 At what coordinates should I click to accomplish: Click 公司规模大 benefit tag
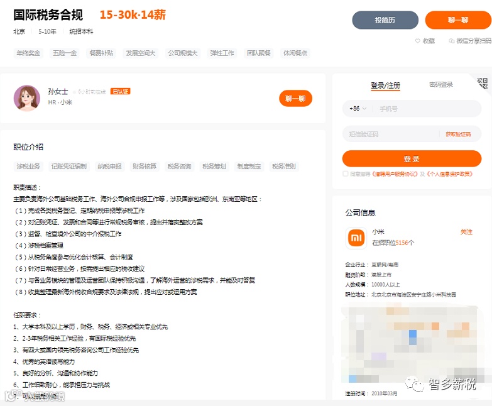tap(183, 53)
